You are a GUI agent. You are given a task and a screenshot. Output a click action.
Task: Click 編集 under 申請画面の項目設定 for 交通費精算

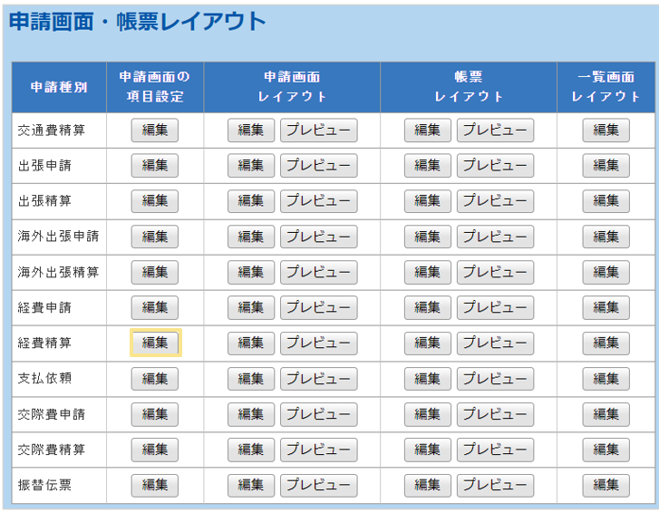pos(155,130)
